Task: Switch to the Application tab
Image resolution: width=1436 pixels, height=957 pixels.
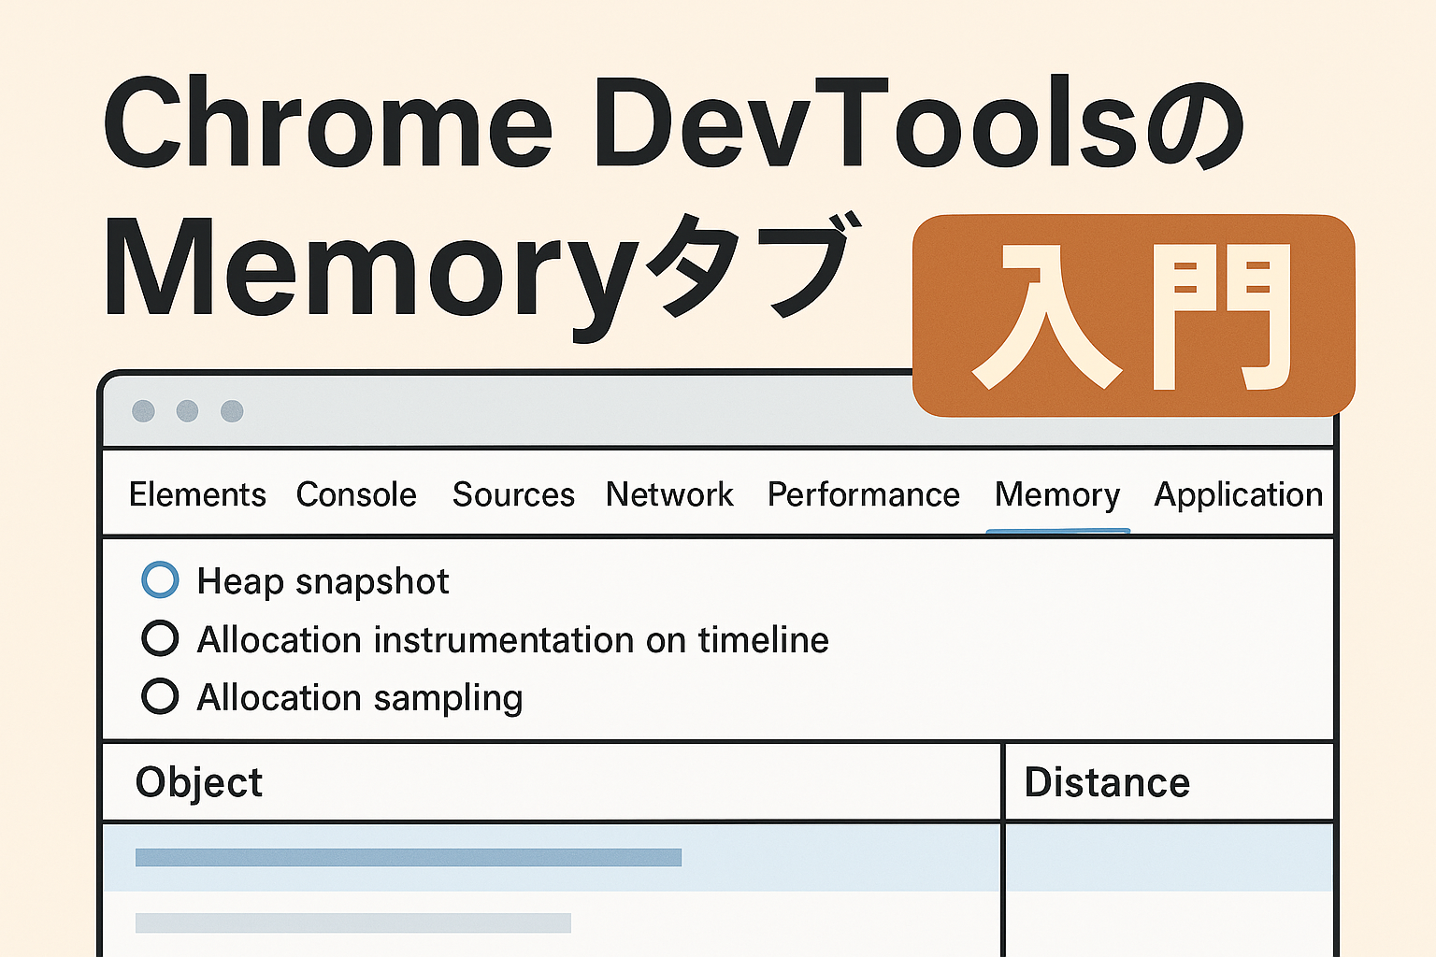Action: (1237, 494)
